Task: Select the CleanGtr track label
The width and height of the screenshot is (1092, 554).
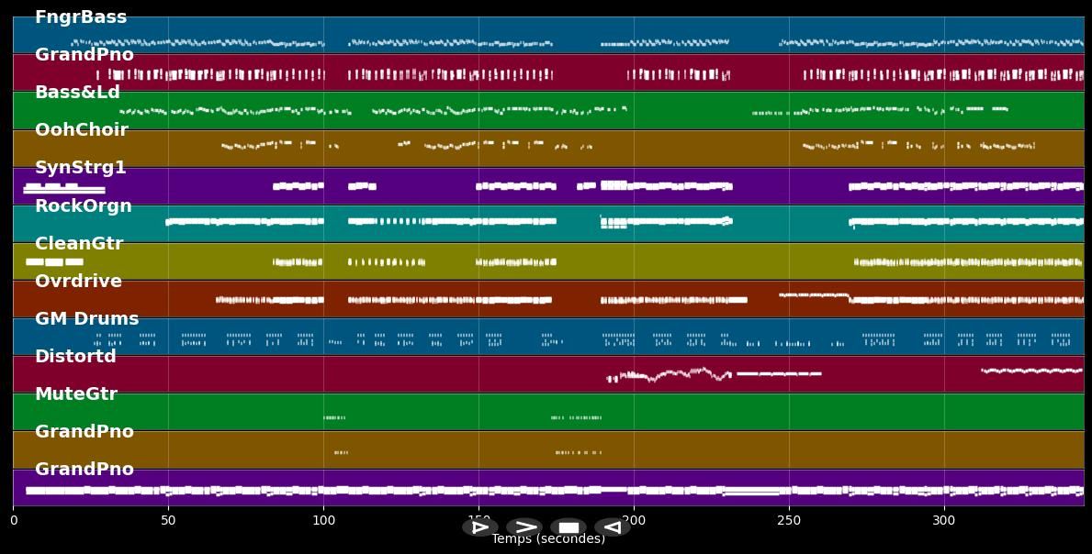Action: 79,244
